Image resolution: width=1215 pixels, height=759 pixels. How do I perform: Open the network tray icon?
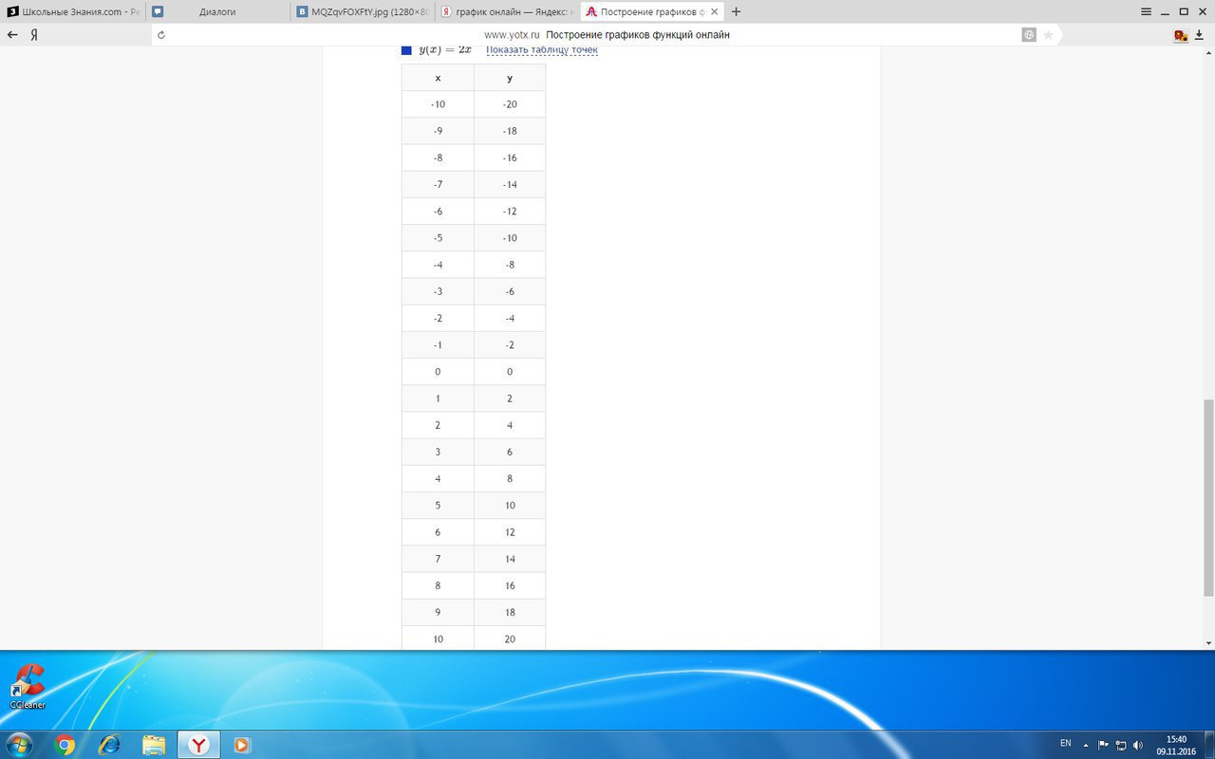click(1120, 745)
